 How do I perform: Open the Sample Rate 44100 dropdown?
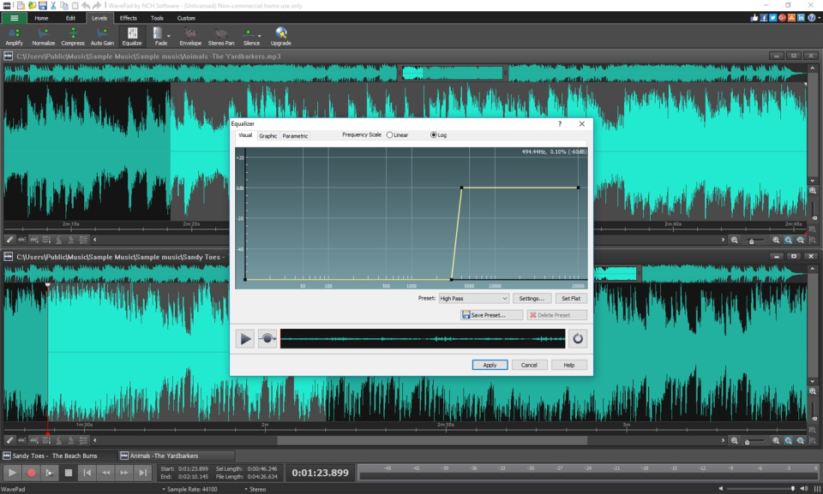tap(189, 489)
